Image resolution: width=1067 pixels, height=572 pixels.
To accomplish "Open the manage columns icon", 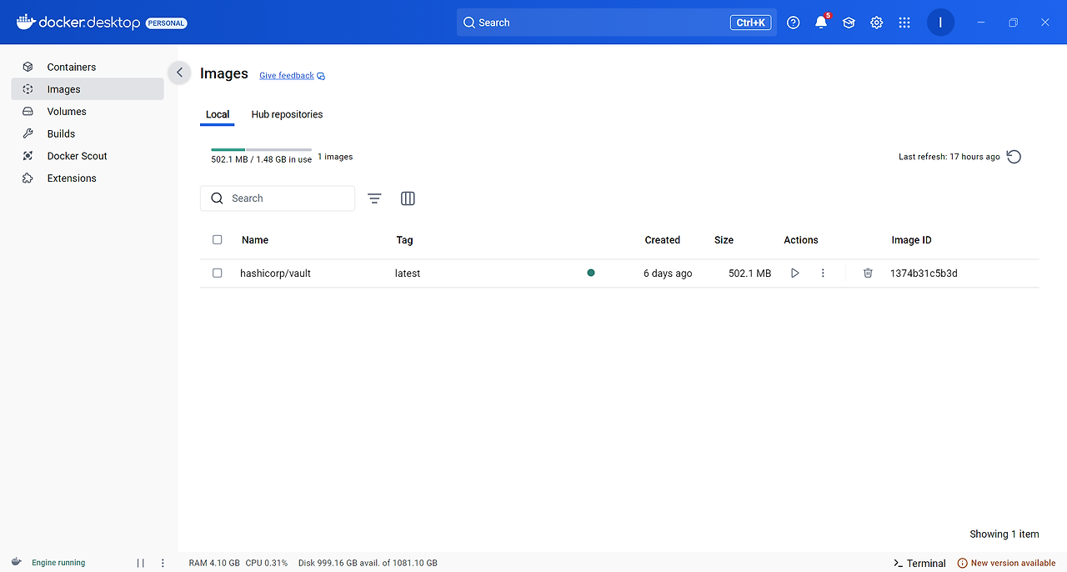I will click(408, 198).
